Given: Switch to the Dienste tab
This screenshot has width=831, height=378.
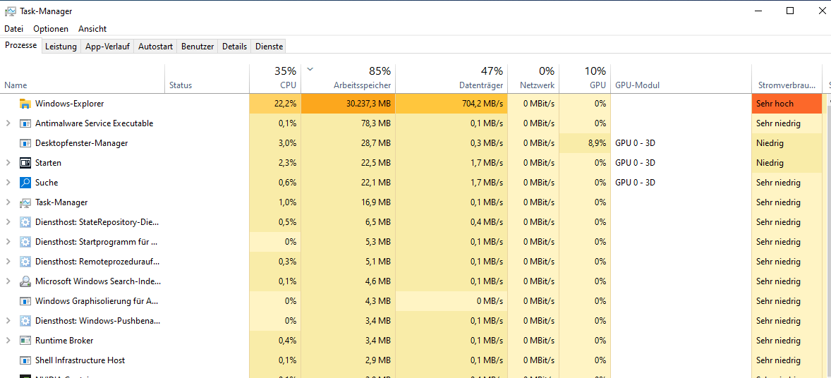Looking at the screenshot, I should point(269,47).
